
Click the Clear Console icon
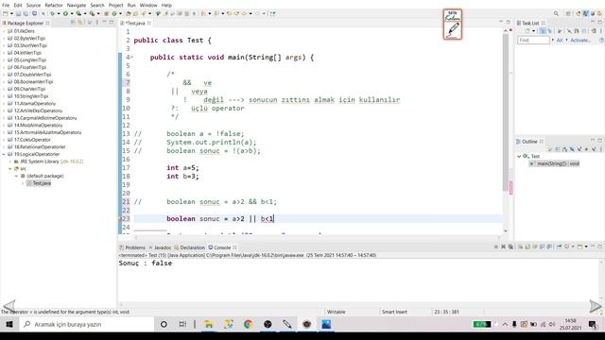pos(520,246)
